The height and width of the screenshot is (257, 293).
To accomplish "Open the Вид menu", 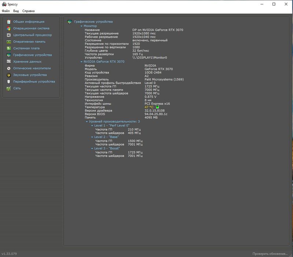I will [16, 11].
